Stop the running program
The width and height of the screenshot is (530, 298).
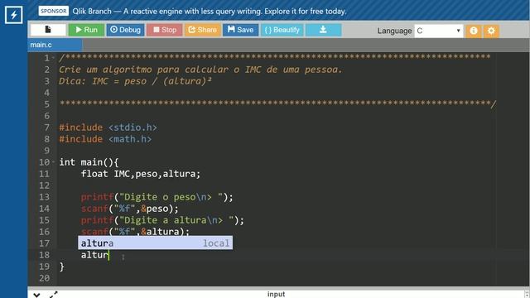[165, 30]
